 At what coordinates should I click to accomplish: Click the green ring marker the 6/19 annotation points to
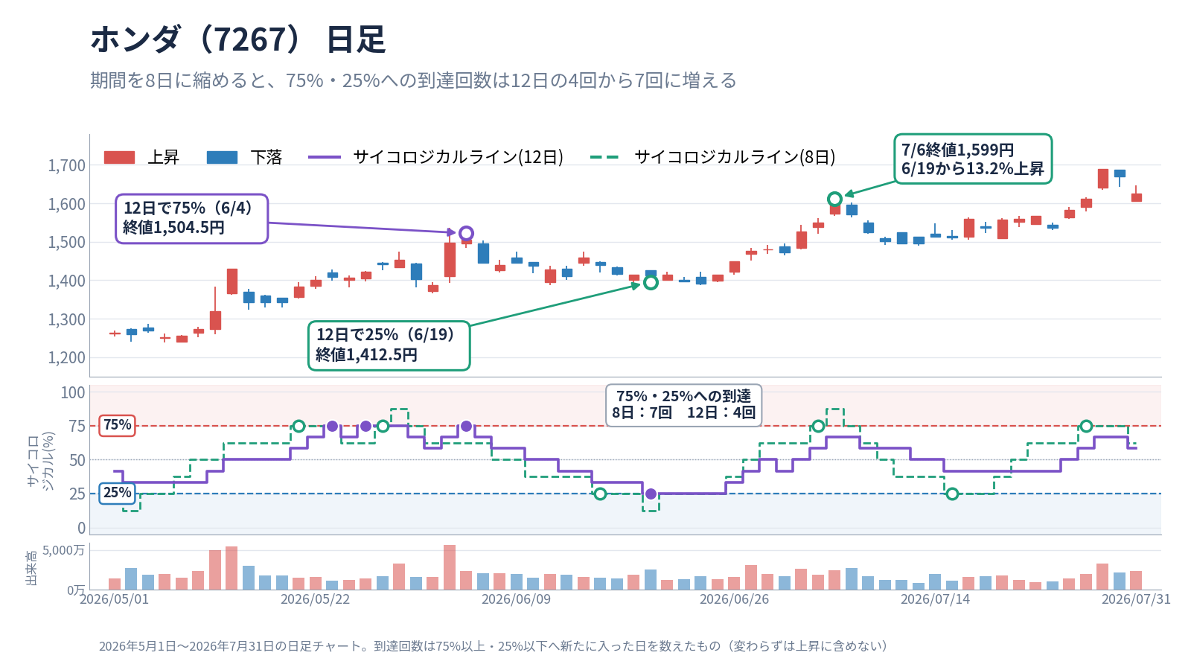pyautogui.click(x=651, y=283)
